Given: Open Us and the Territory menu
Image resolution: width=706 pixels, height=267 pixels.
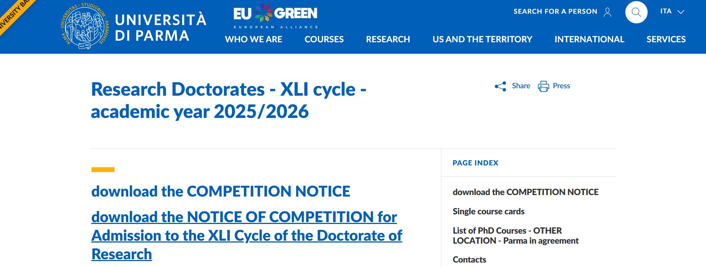Looking at the screenshot, I should (482, 39).
